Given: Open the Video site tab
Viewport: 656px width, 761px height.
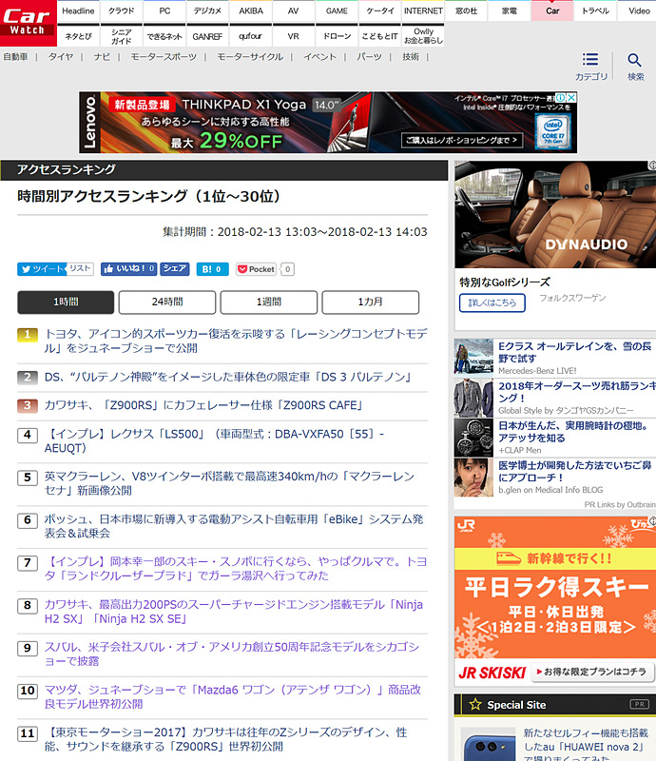Looking at the screenshot, I should (x=639, y=10).
